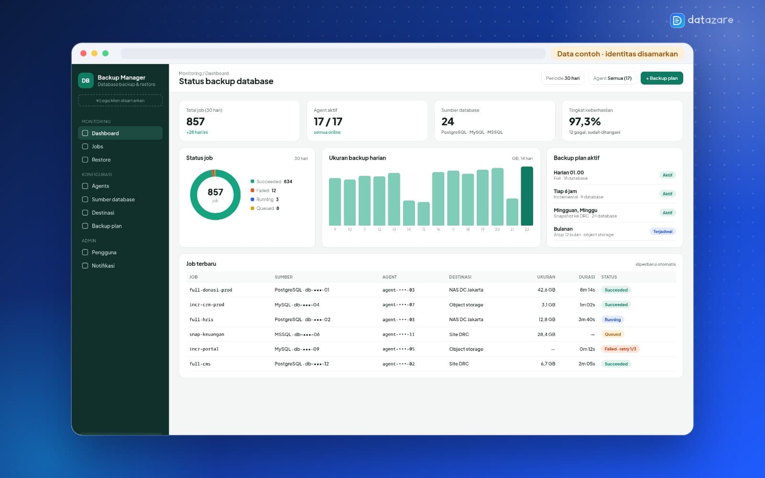Click the yellow Queued legend dot
Screen dimensions: 765x478
point(252,208)
